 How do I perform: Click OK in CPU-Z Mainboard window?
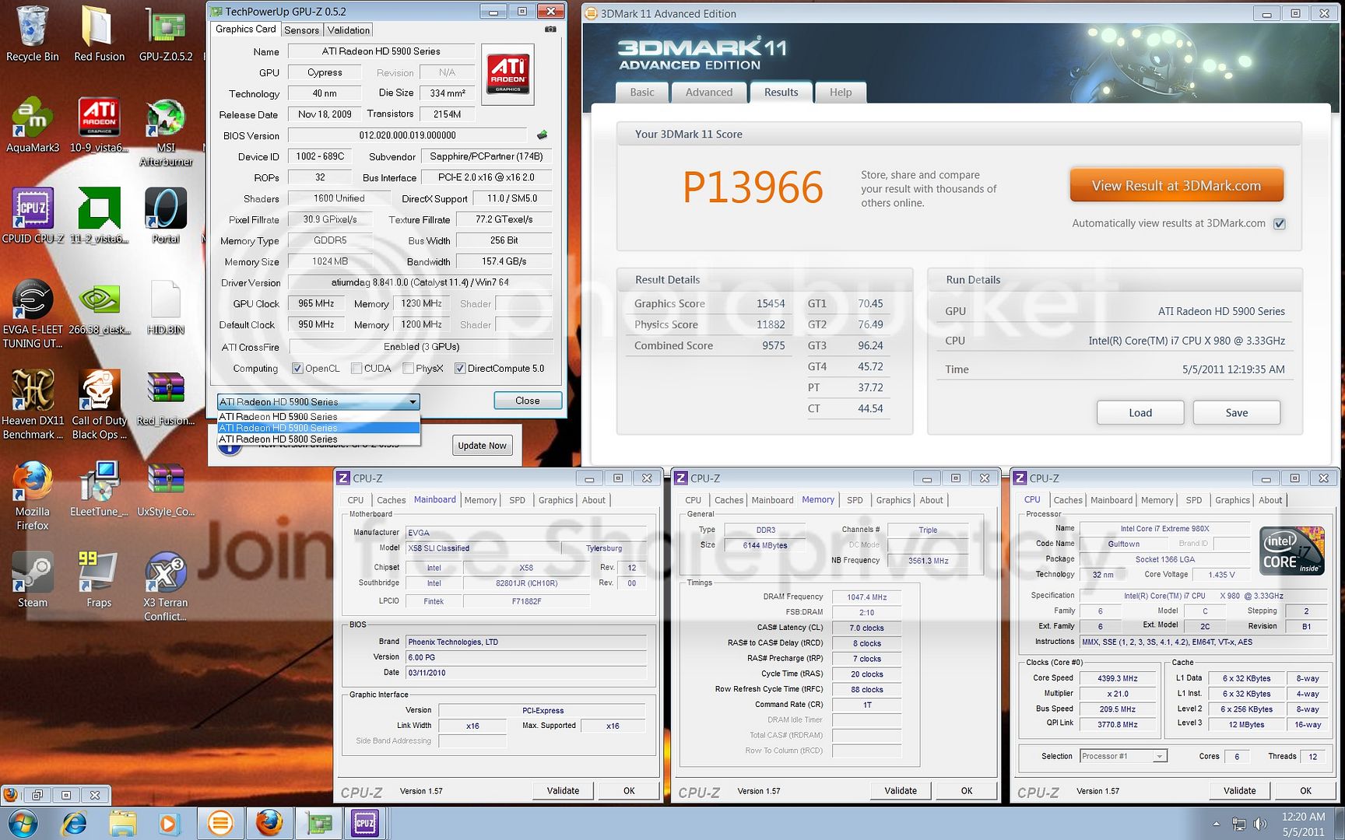click(x=629, y=791)
